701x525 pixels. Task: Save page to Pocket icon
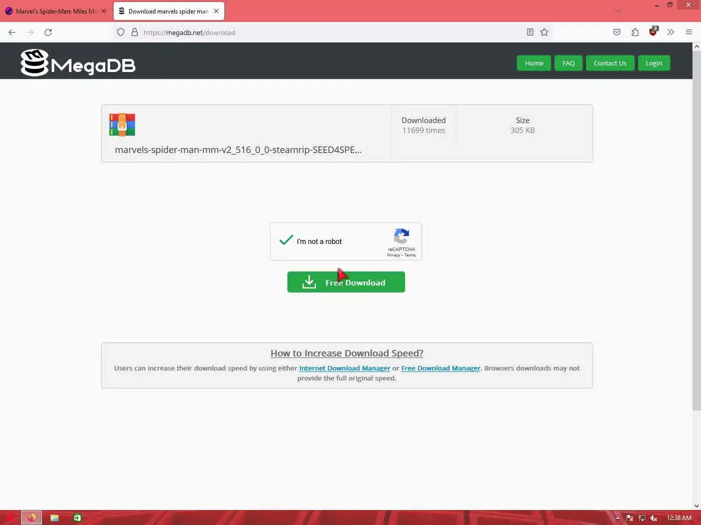pos(617,32)
